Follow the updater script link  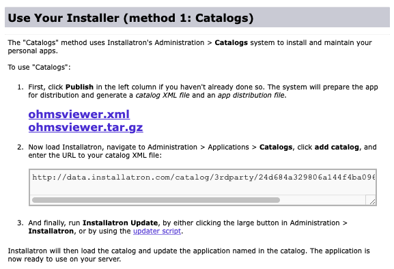click(x=157, y=231)
